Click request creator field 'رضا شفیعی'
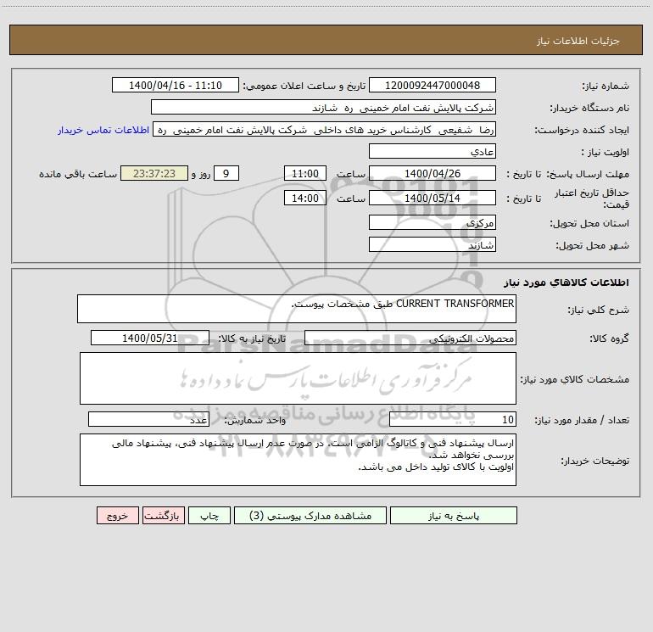 325,129
